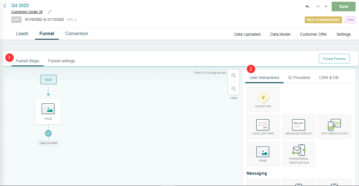Select the Page step node on canvas
The image size is (359, 186).
[48, 112]
